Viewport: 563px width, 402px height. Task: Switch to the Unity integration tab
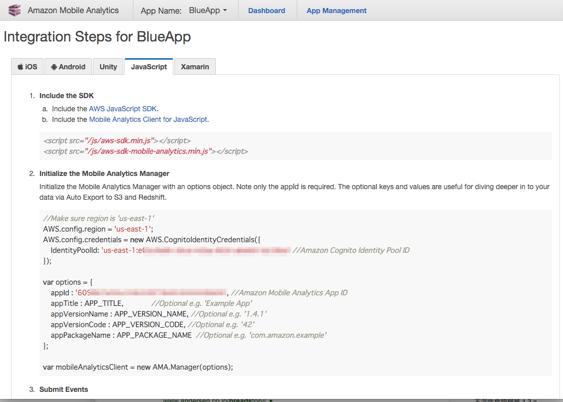pyautogui.click(x=108, y=66)
